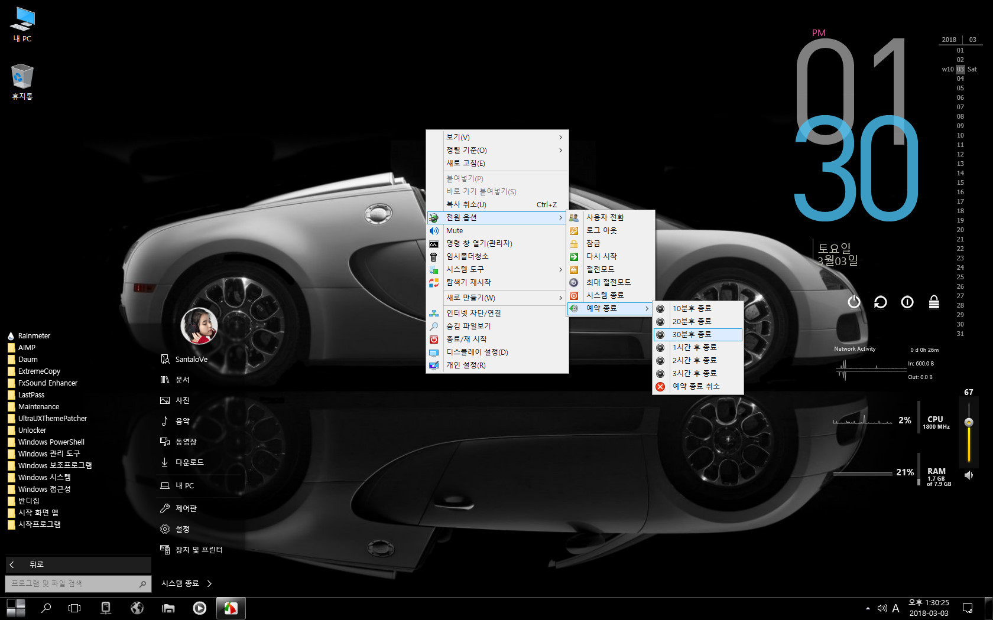Expand 예약 종료 submenu
The height and width of the screenshot is (620, 993).
[611, 308]
